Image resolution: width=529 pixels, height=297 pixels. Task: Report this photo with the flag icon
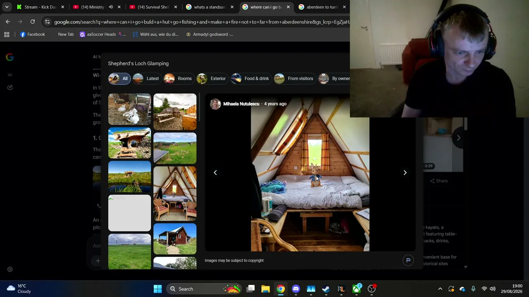tap(408, 260)
